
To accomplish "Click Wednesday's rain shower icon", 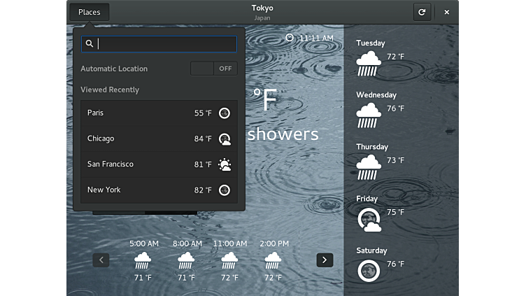I will pos(369,115).
